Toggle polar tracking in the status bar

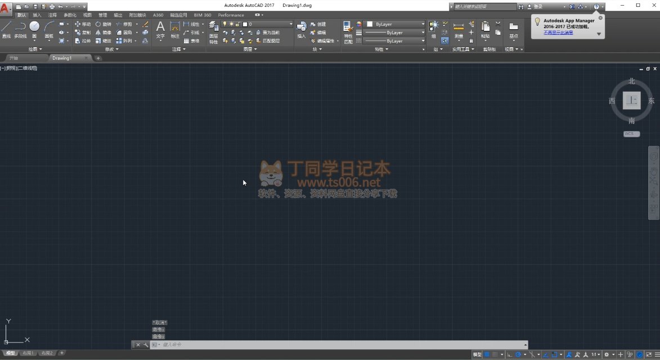[518, 355]
